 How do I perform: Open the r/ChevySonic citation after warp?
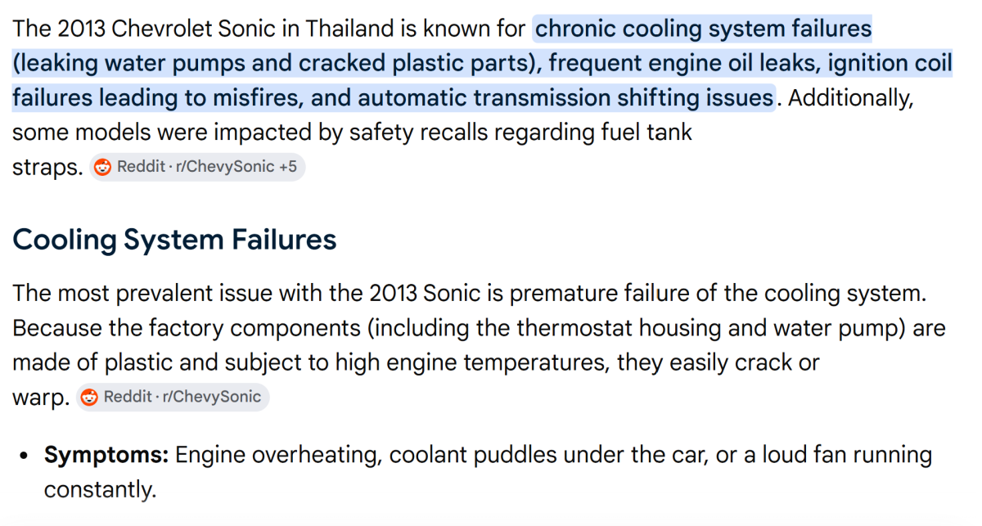point(173,398)
